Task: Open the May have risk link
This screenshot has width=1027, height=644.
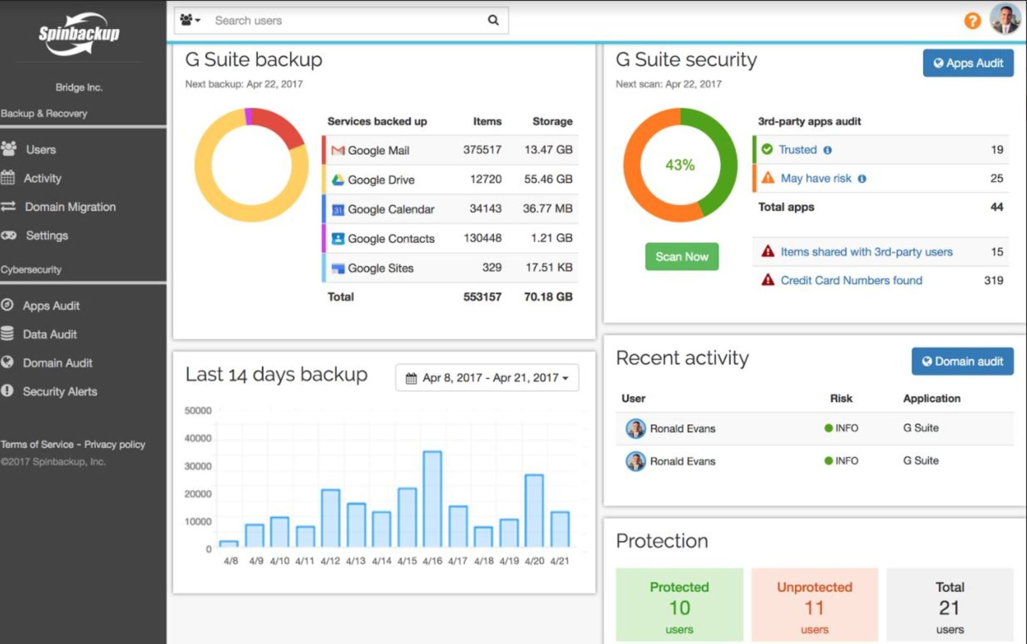Action: pyautogui.click(x=816, y=178)
